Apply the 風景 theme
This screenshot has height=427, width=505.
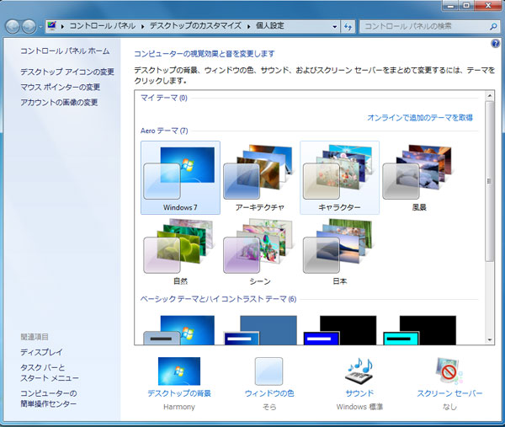(x=419, y=178)
